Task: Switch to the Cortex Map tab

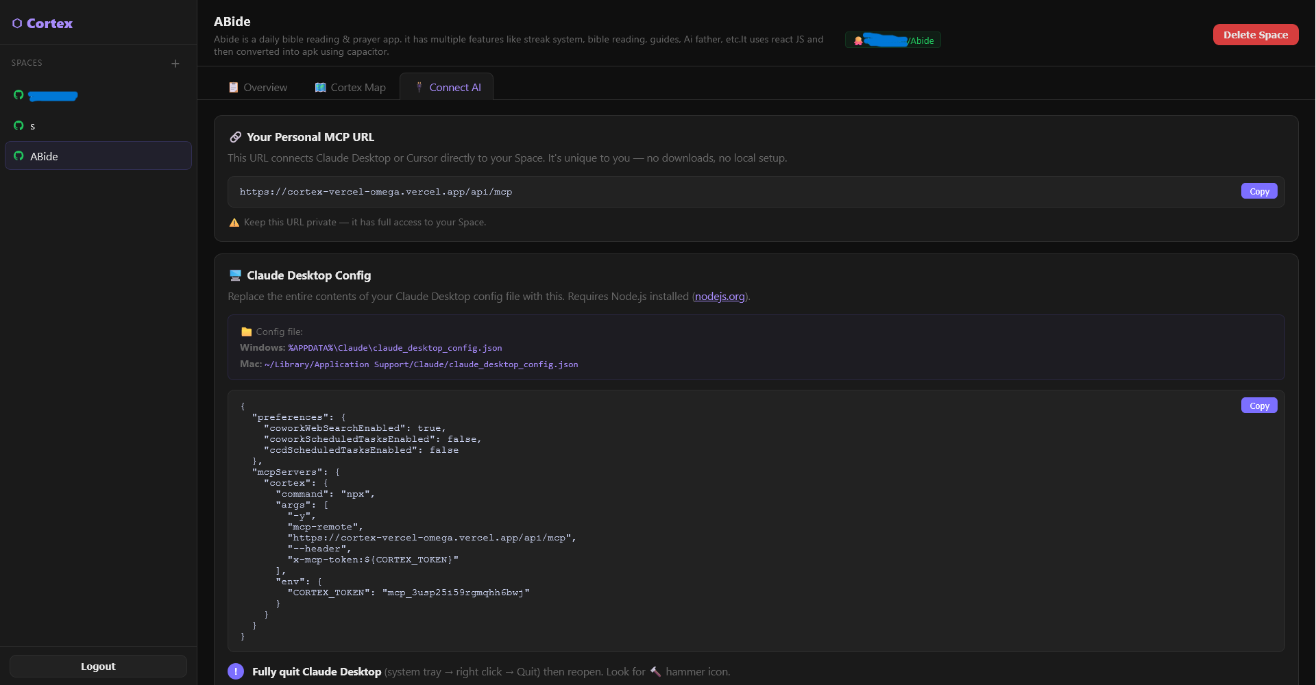Action: point(350,87)
